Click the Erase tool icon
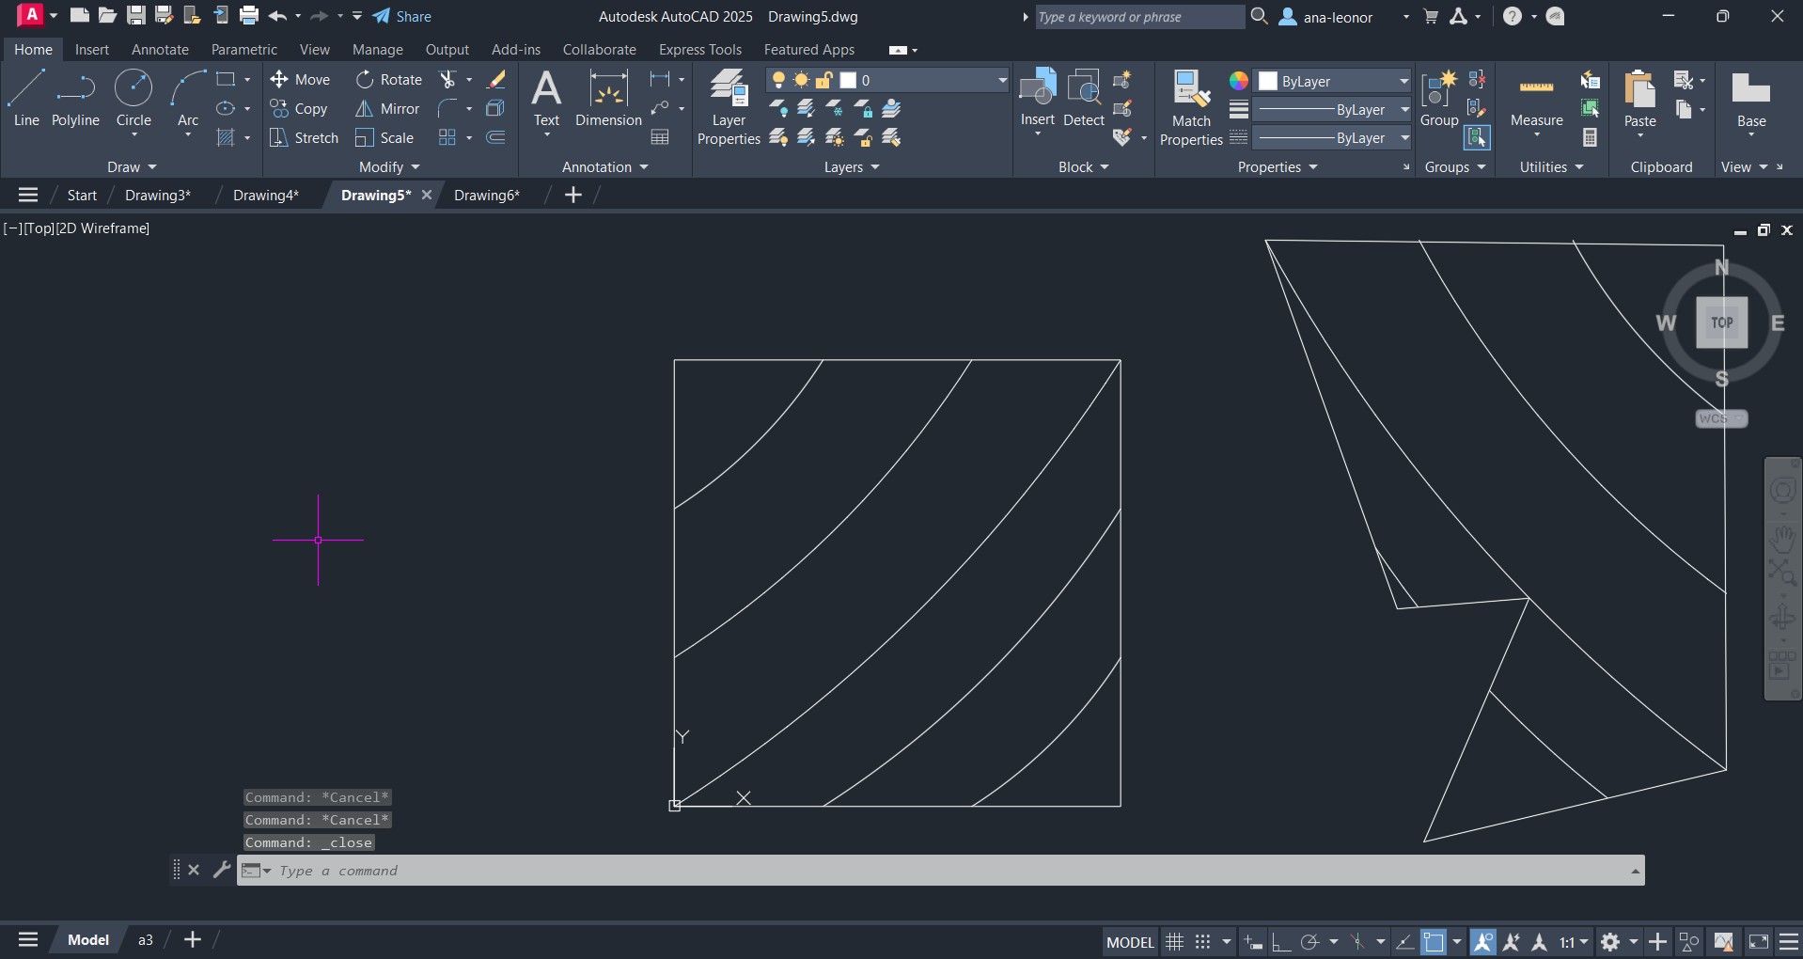 [496, 80]
